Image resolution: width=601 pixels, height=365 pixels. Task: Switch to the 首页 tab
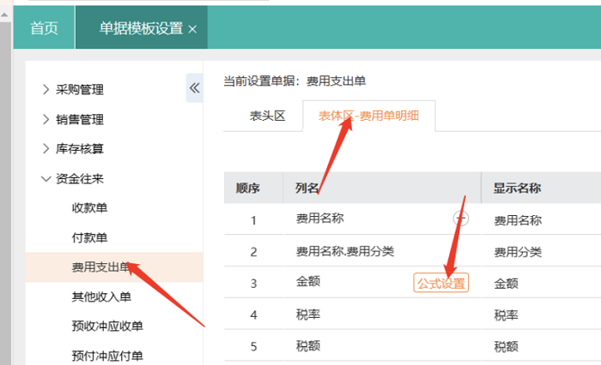coord(44,28)
